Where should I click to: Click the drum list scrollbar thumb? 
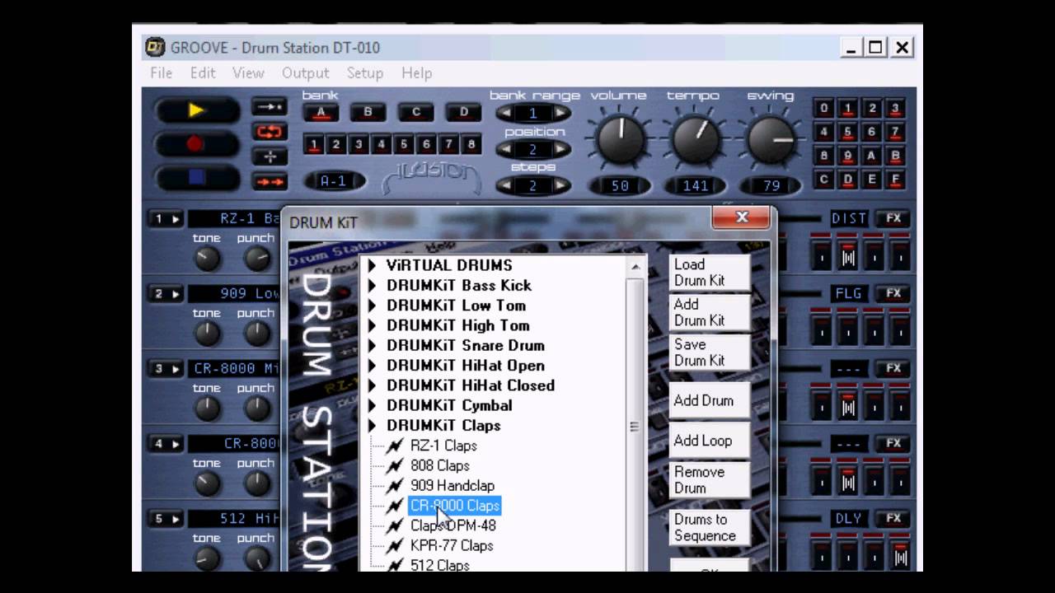tap(635, 425)
